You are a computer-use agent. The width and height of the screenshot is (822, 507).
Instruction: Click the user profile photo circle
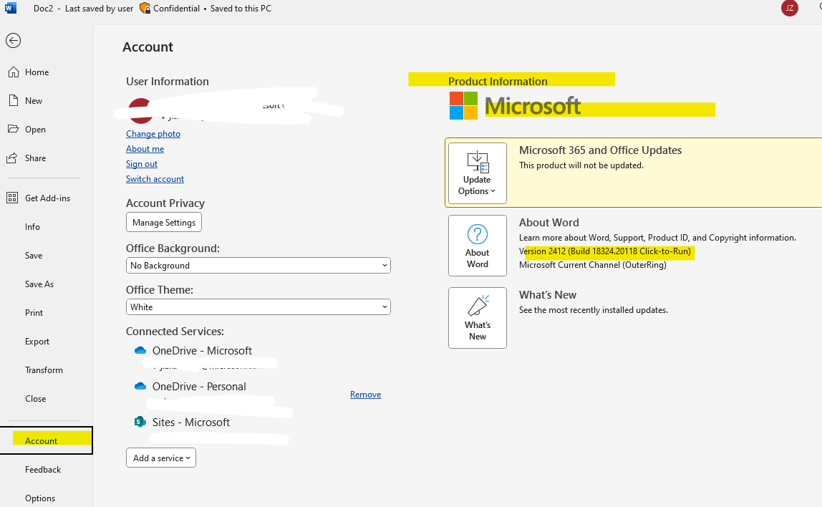tap(140, 110)
